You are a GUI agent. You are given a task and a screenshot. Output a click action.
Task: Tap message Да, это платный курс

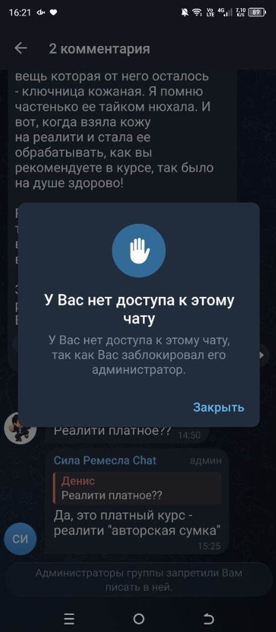pyautogui.click(x=137, y=523)
